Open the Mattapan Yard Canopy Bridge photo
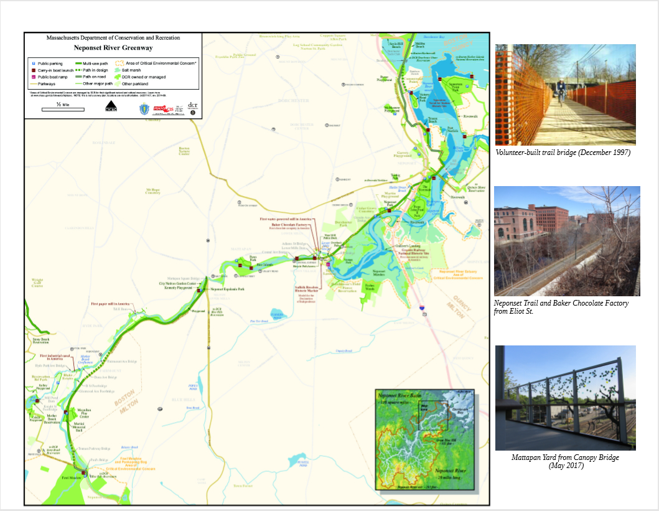The height and width of the screenshot is (511, 659). [x=565, y=398]
